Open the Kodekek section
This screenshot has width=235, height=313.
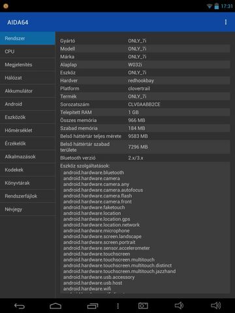27,170
